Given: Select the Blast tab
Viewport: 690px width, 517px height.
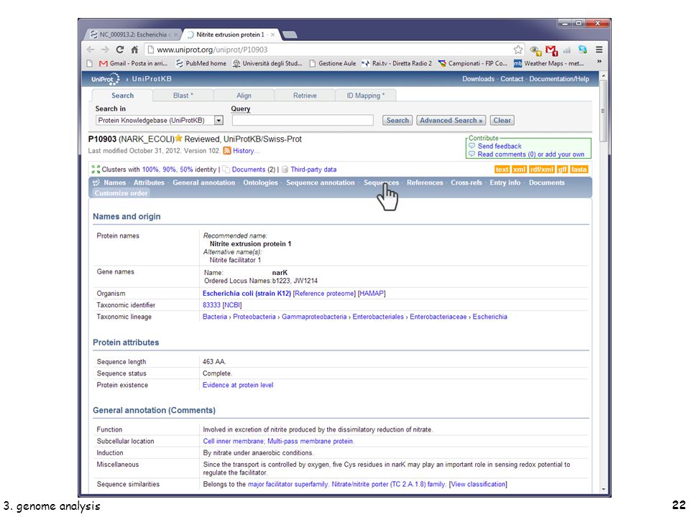Looking at the screenshot, I should pos(183,96).
